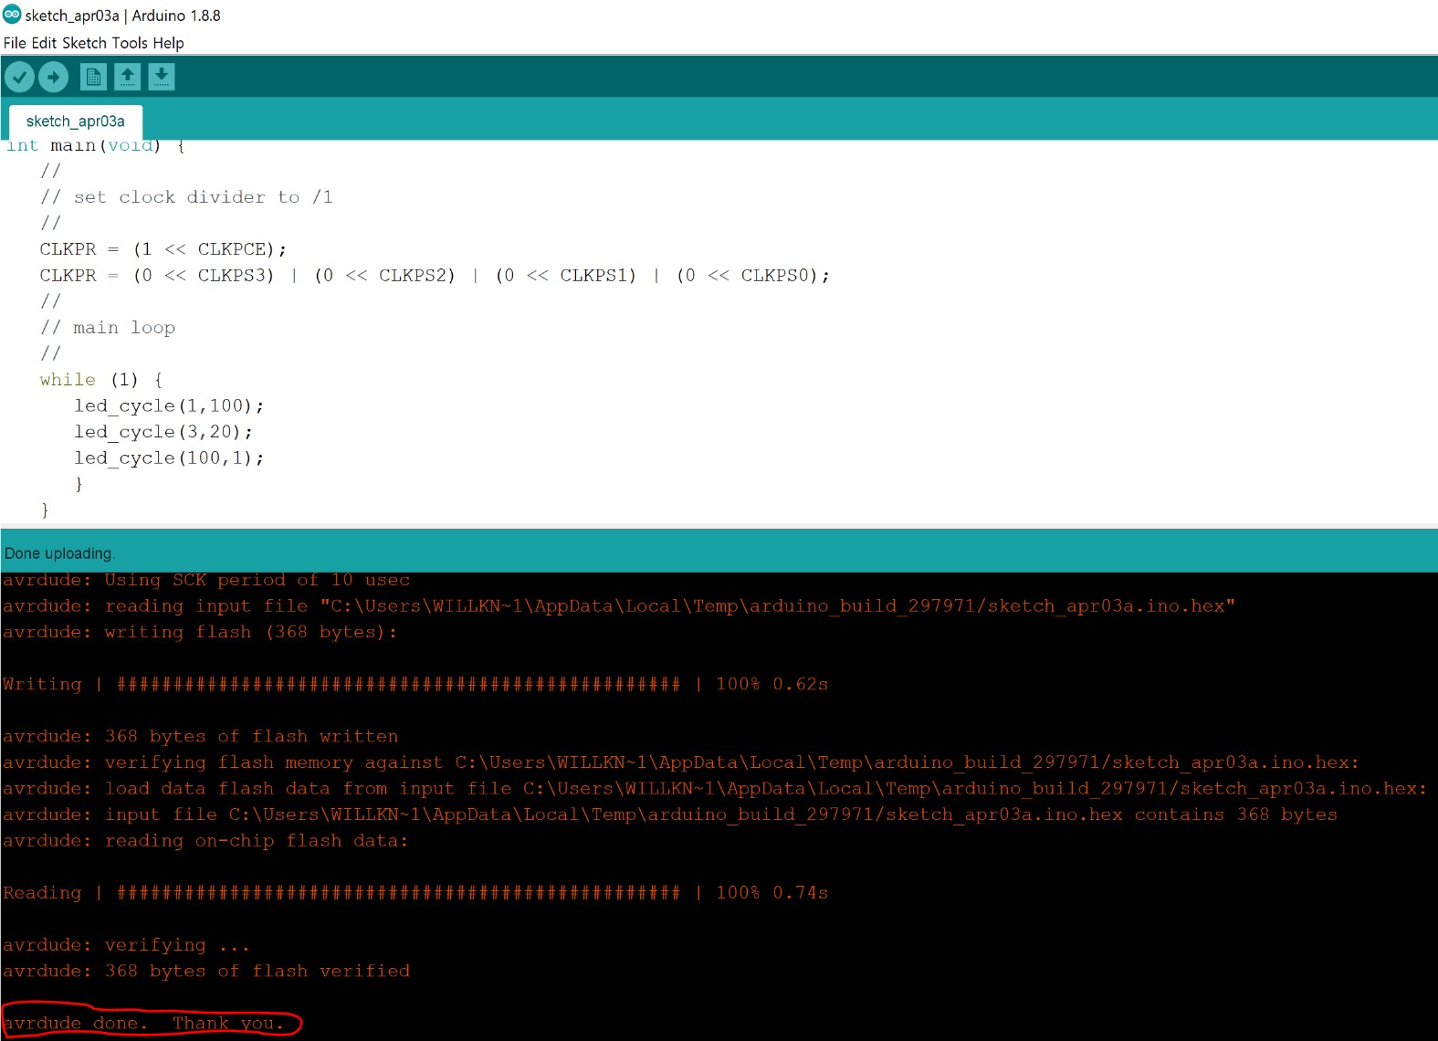Open the Help menu
Image resolution: width=1438 pixels, height=1041 pixels.
click(x=168, y=43)
